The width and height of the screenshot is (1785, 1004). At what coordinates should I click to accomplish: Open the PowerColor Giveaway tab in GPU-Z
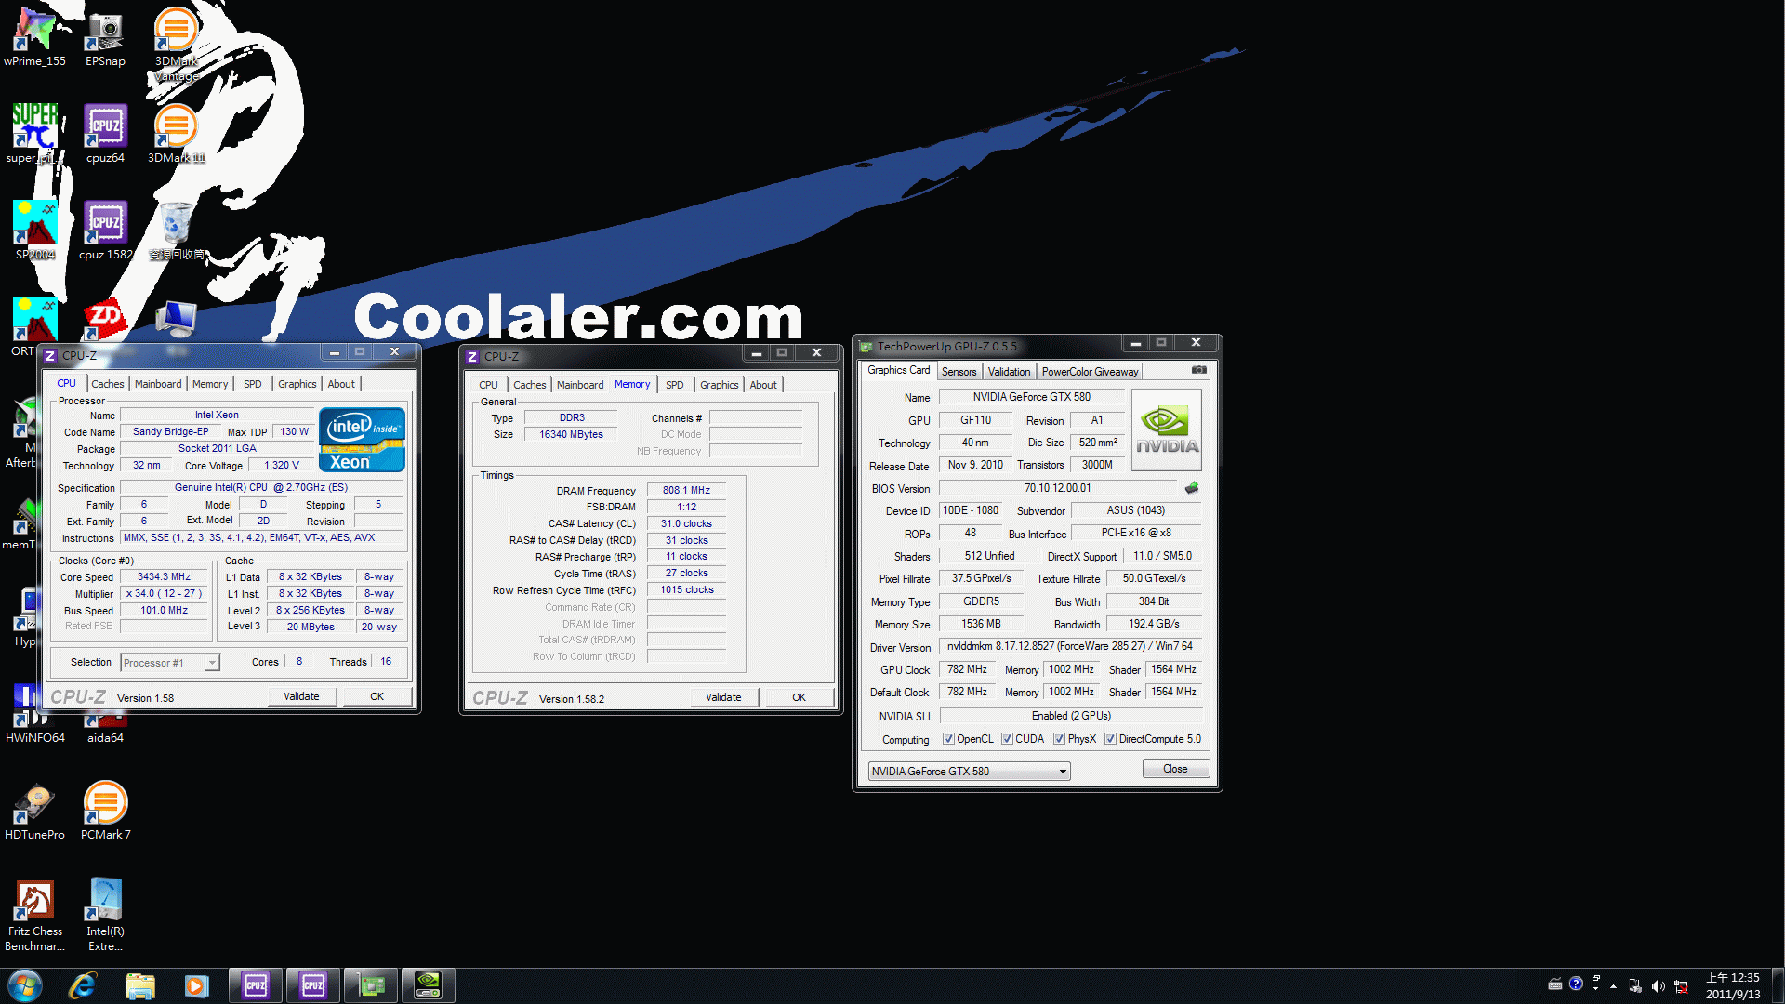click(1090, 372)
